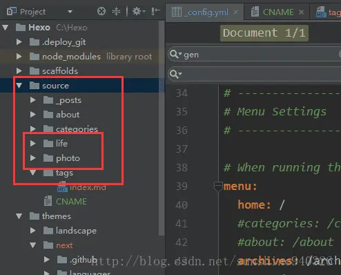Select the next theme folder
The image size is (341, 275).
point(64,245)
